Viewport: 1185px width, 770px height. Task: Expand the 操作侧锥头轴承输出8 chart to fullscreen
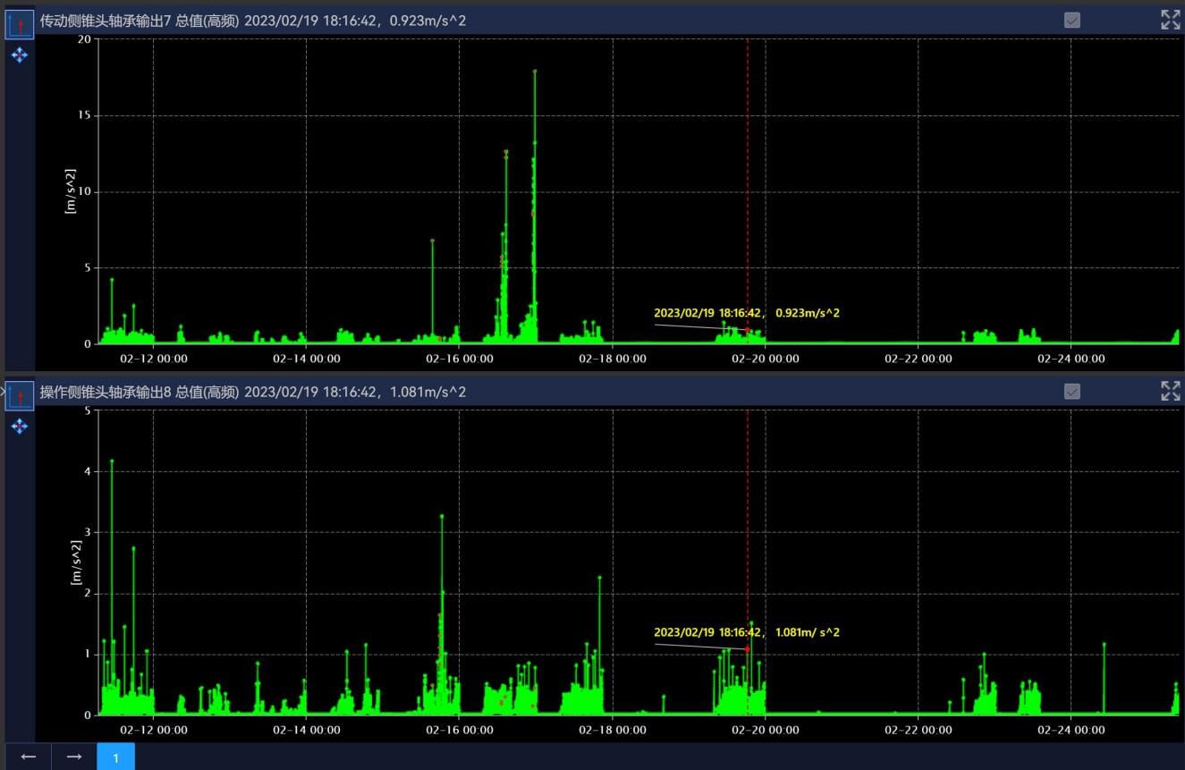pos(1170,391)
